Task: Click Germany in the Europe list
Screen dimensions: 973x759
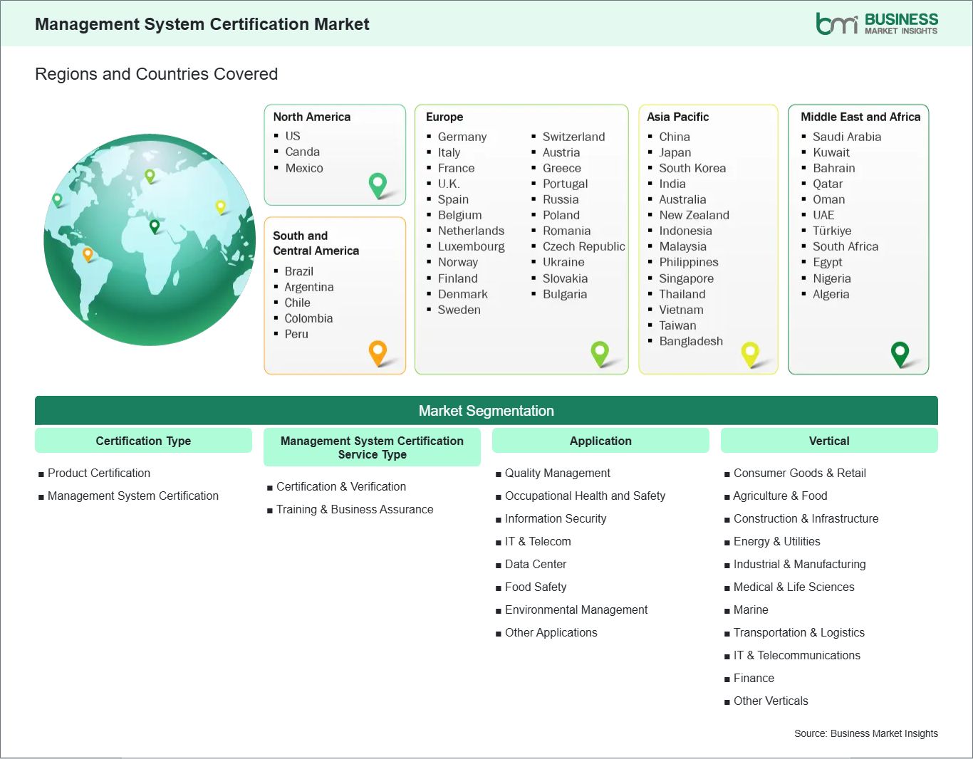Action: (462, 137)
